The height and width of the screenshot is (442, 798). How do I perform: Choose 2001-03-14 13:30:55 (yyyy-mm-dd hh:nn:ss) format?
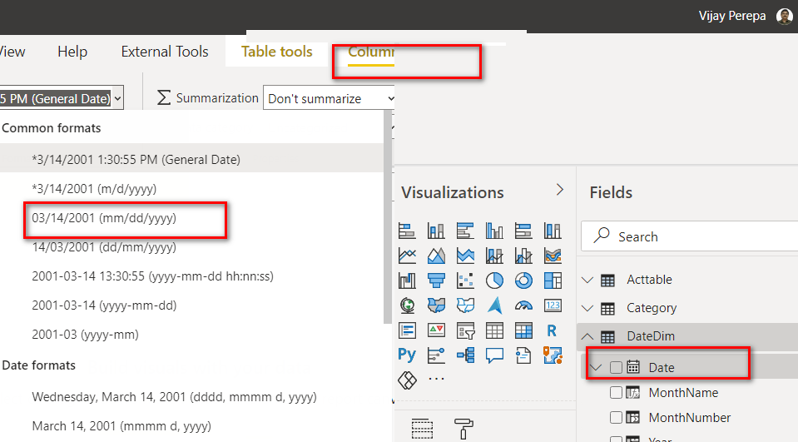[191, 276]
